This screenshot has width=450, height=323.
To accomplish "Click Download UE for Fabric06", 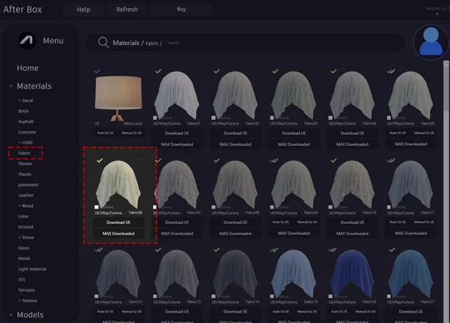I will 119,222.
